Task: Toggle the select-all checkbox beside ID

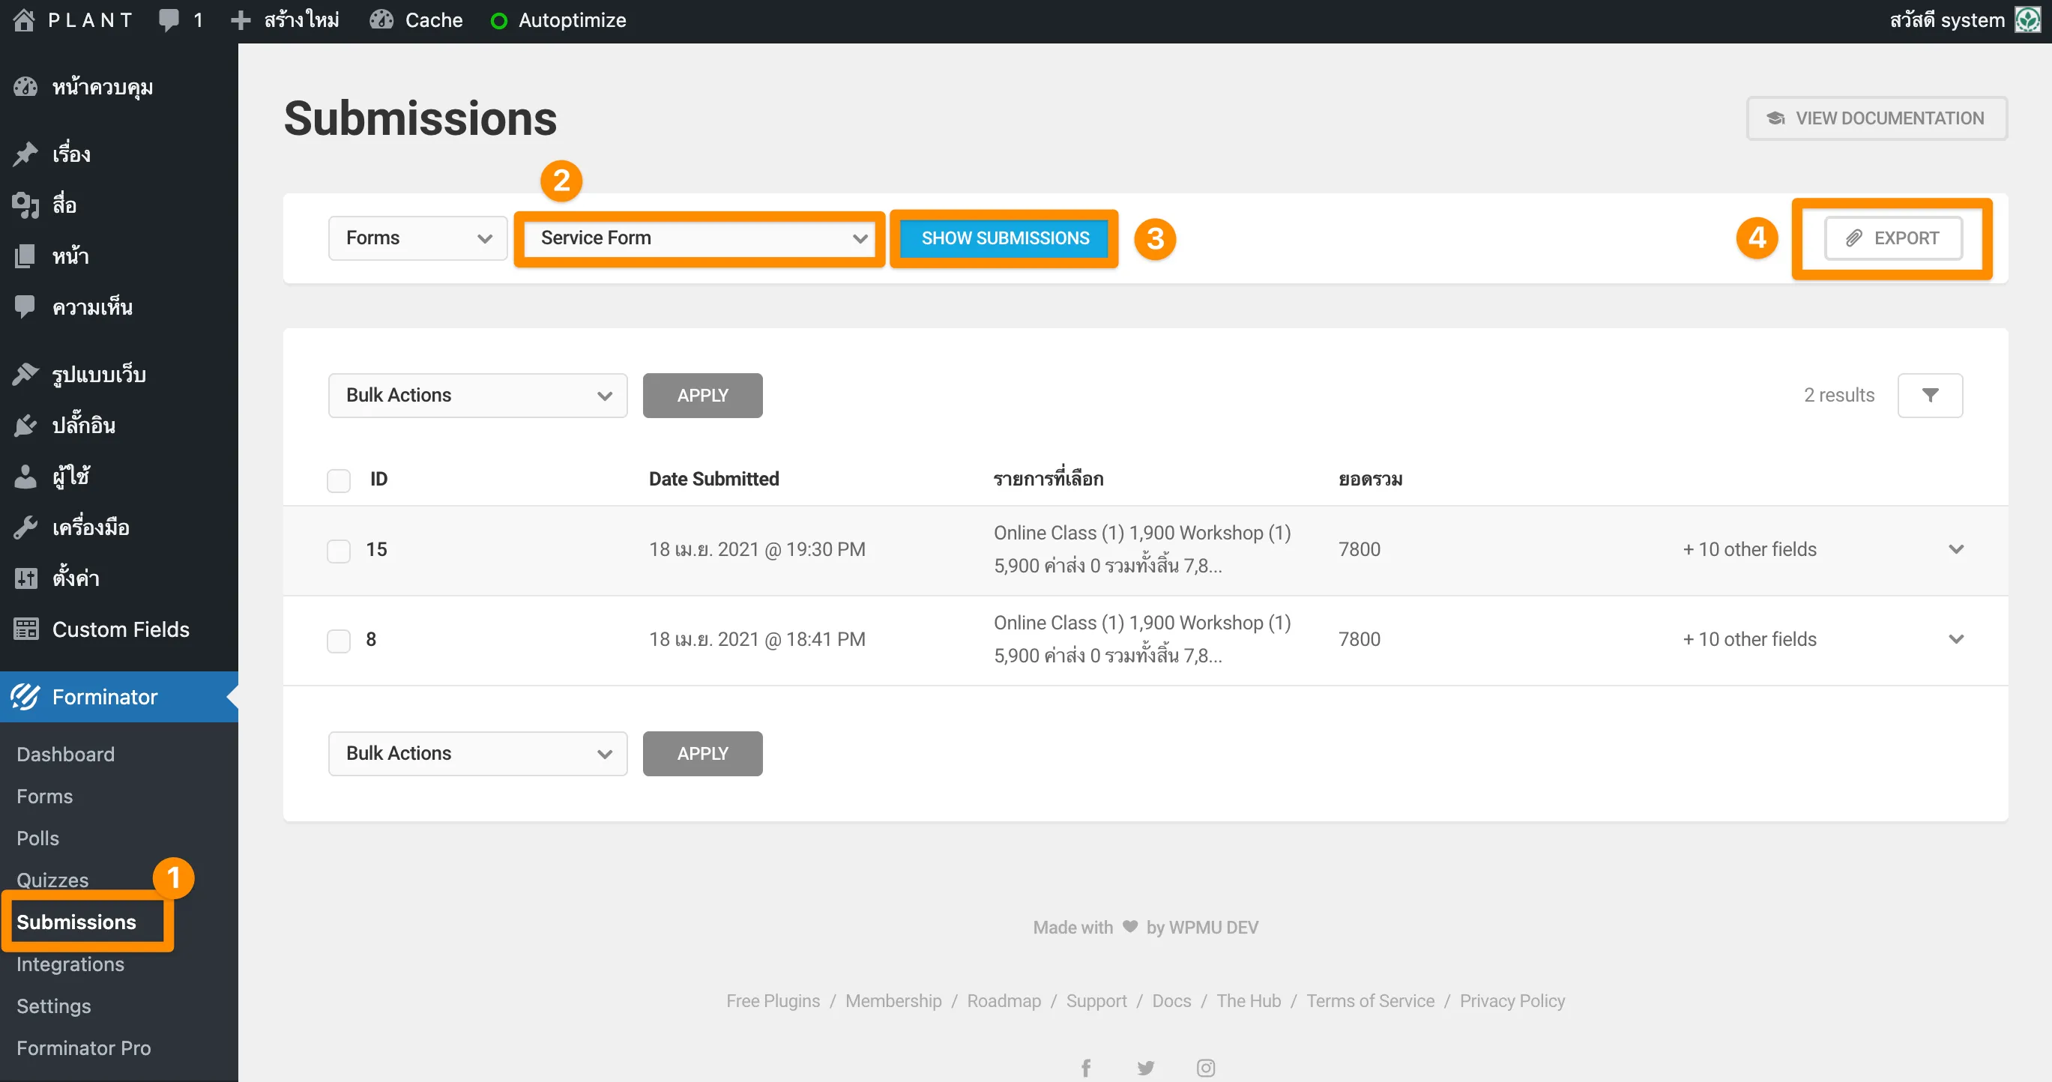Action: (339, 480)
